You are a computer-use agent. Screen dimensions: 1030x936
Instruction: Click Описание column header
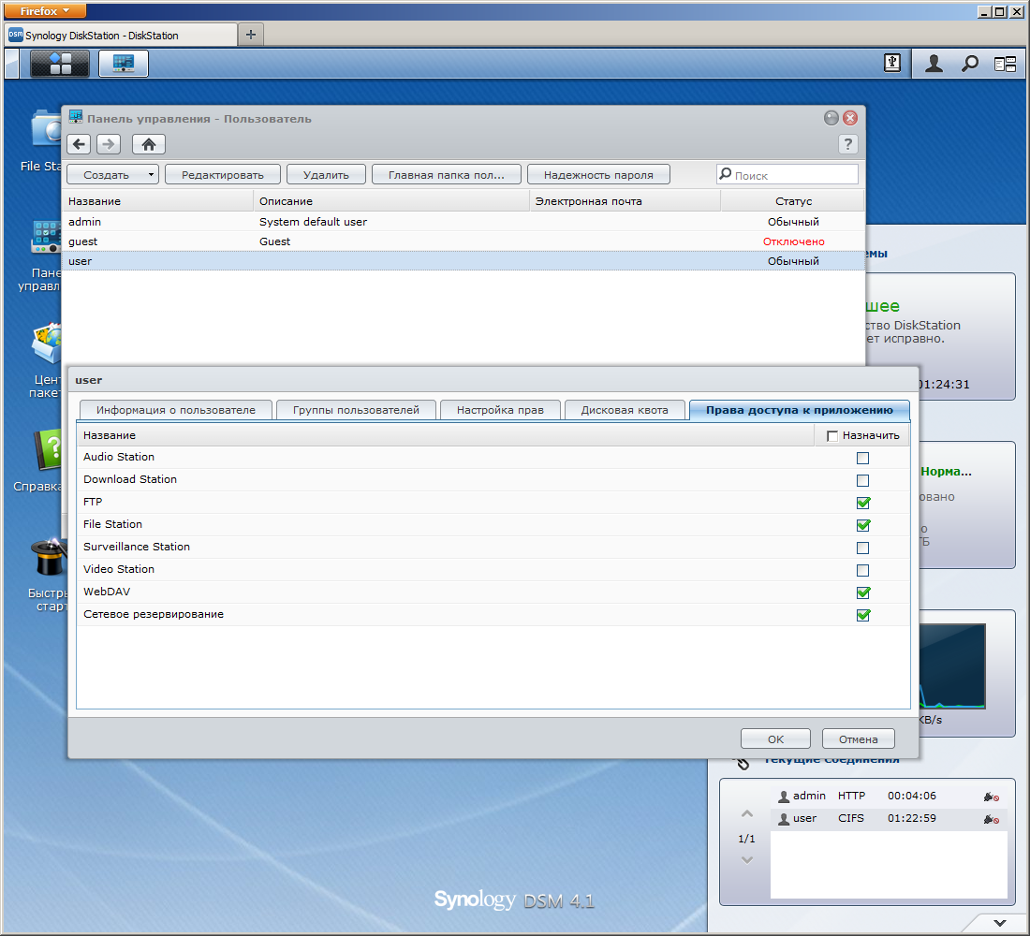click(x=391, y=201)
